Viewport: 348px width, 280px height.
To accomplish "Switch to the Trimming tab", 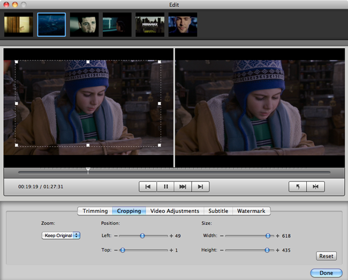I will (x=95, y=211).
